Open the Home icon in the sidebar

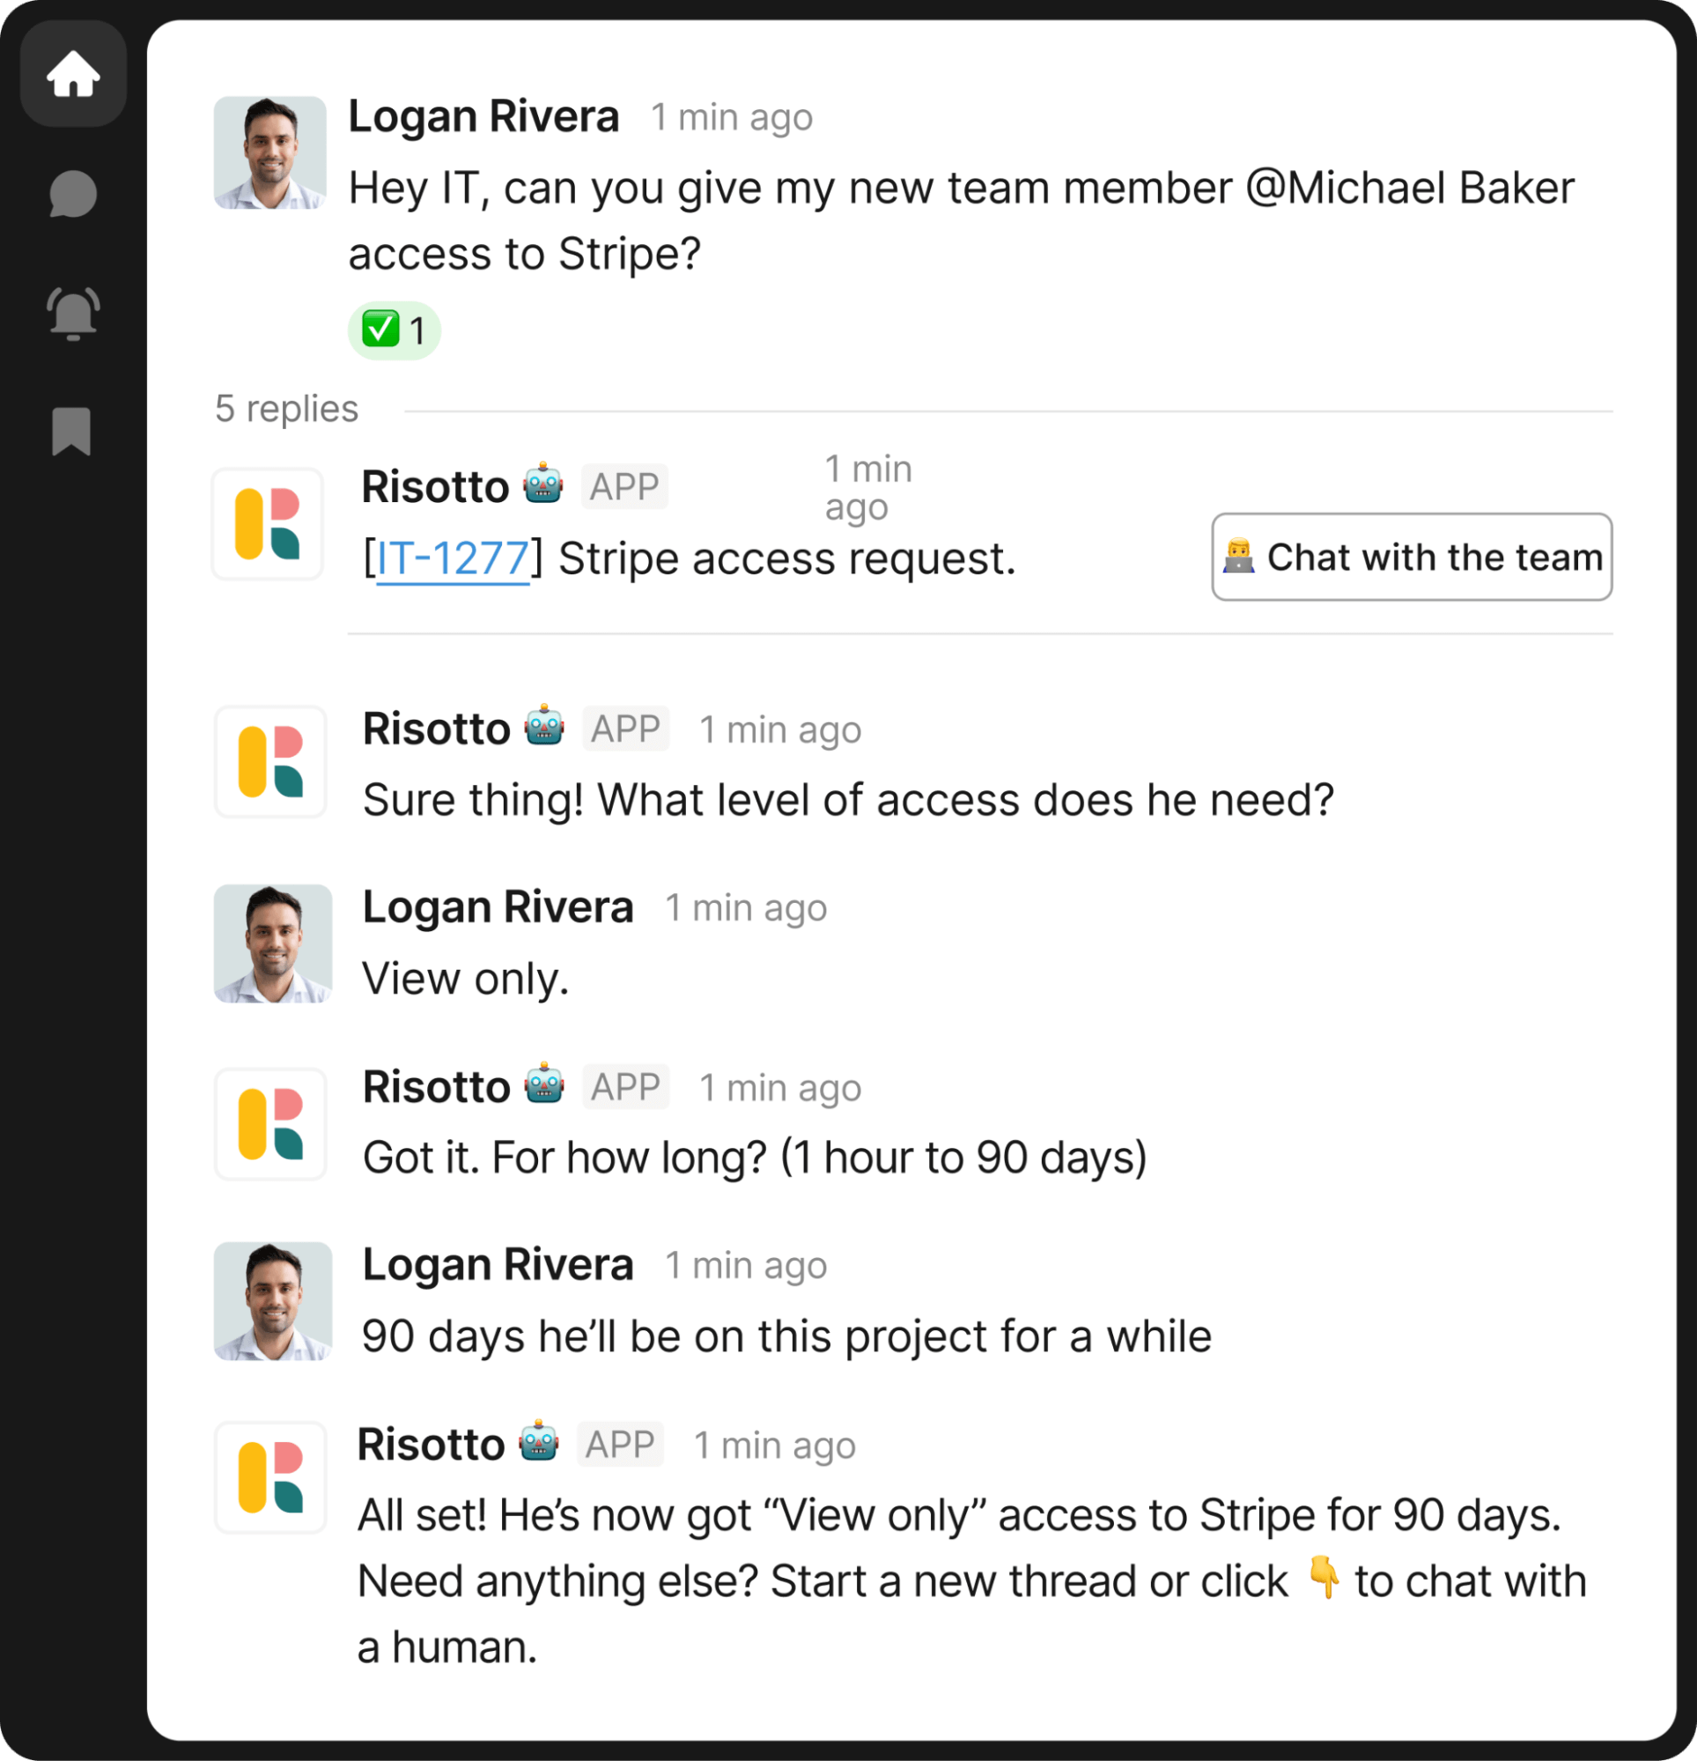coord(73,74)
